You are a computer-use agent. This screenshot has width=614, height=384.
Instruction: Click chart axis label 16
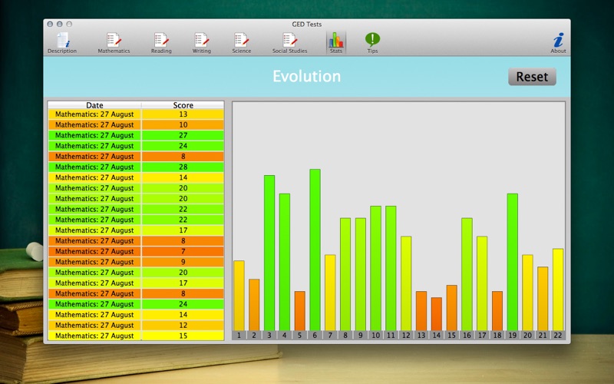coord(467,336)
